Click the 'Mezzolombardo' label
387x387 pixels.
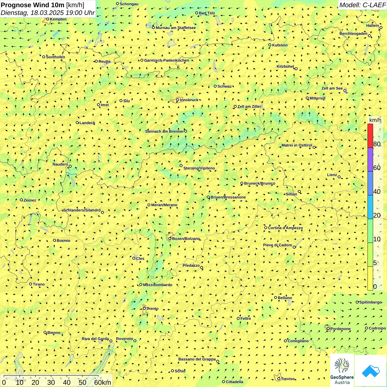pos(158,285)
